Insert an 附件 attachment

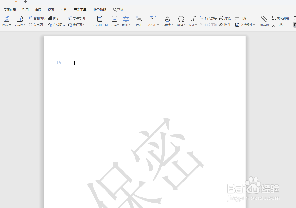[225, 25]
